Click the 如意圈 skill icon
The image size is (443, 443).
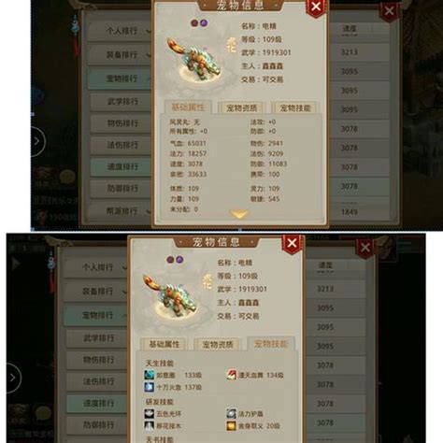(150, 375)
